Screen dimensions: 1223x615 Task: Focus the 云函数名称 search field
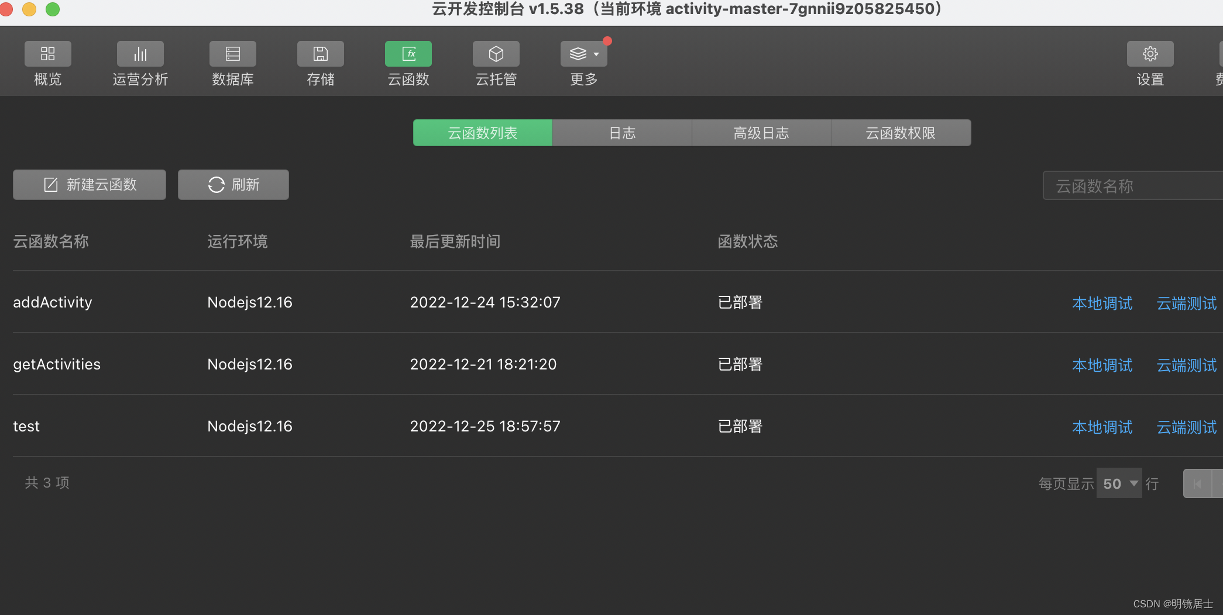pyautogui.click(x=1133, y=186)
